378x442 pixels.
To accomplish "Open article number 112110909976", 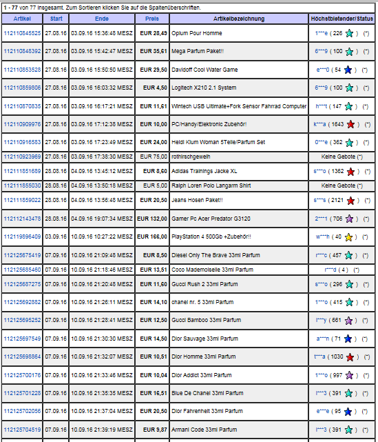I will click(22, 124).
